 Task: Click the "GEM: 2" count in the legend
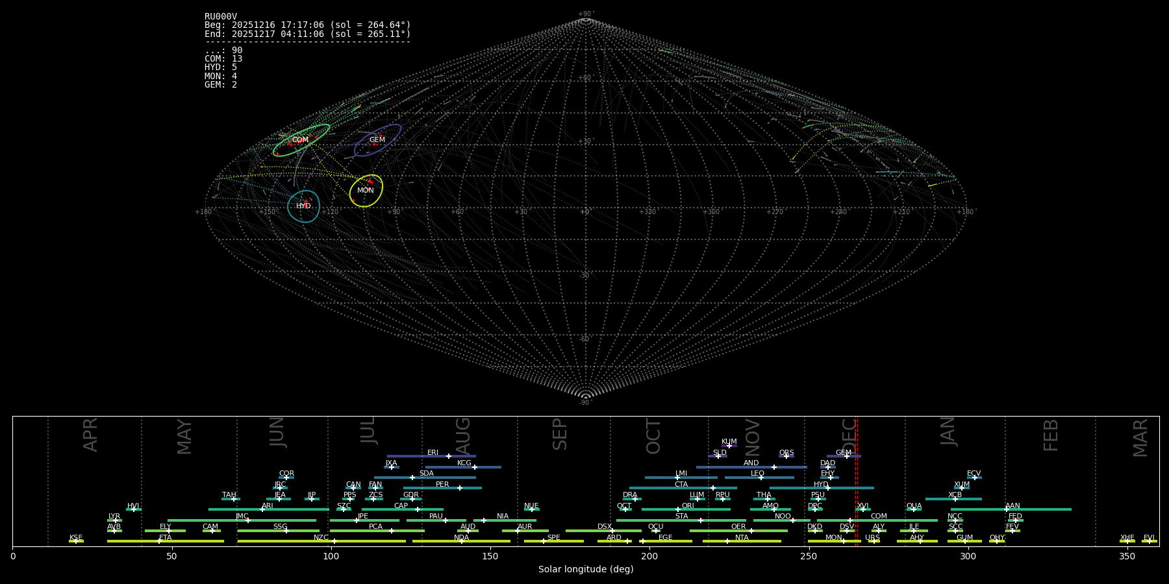tap(221, 84)
